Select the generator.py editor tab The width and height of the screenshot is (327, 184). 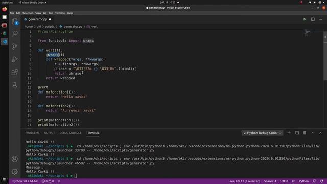pos(37,19)
